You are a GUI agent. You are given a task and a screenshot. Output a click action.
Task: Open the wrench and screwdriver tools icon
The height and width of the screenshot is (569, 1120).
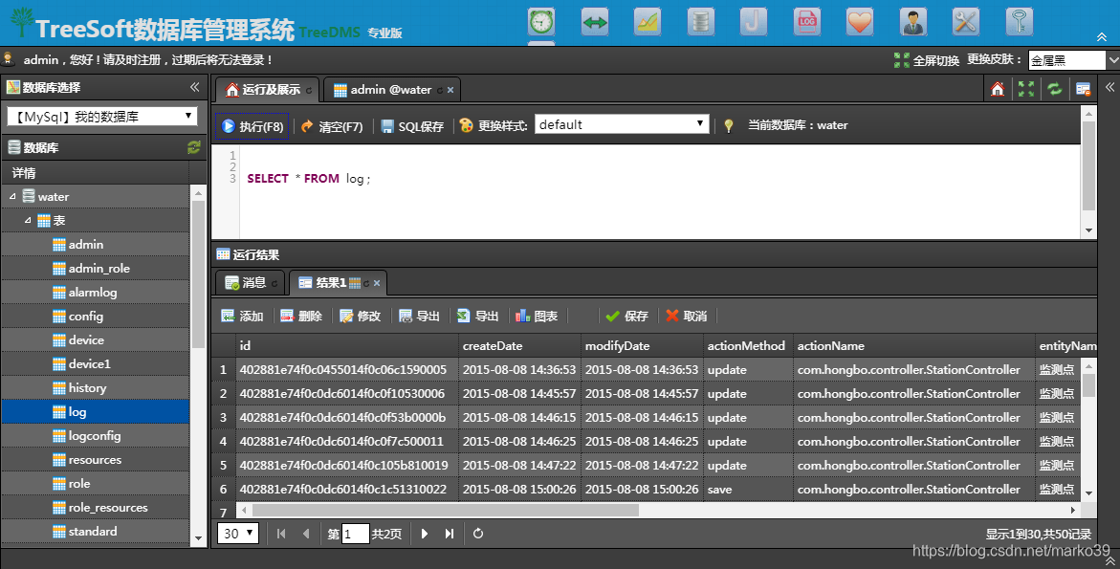tap(966, 21)
